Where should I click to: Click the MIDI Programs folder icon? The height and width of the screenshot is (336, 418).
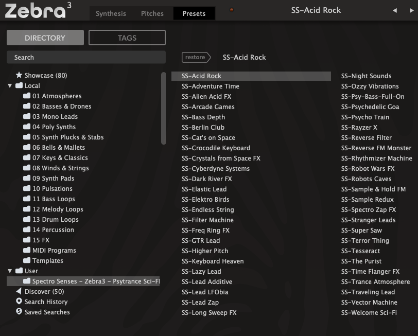(x=27, y=250)
